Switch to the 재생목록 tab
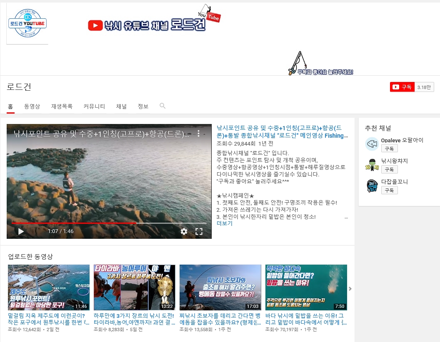440x342 pixels. coord(62,107)
